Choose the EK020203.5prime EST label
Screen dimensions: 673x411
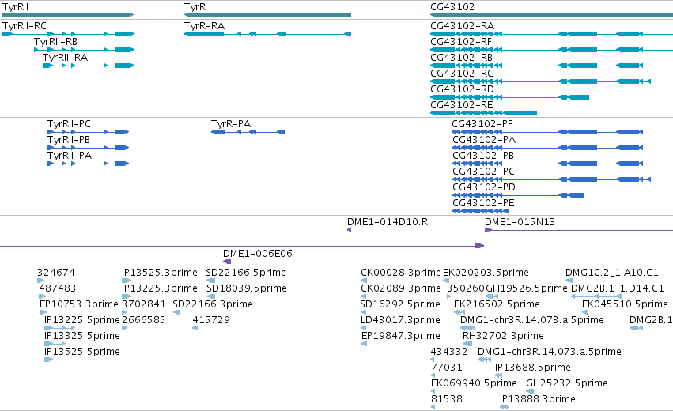(x=486, y=273)
